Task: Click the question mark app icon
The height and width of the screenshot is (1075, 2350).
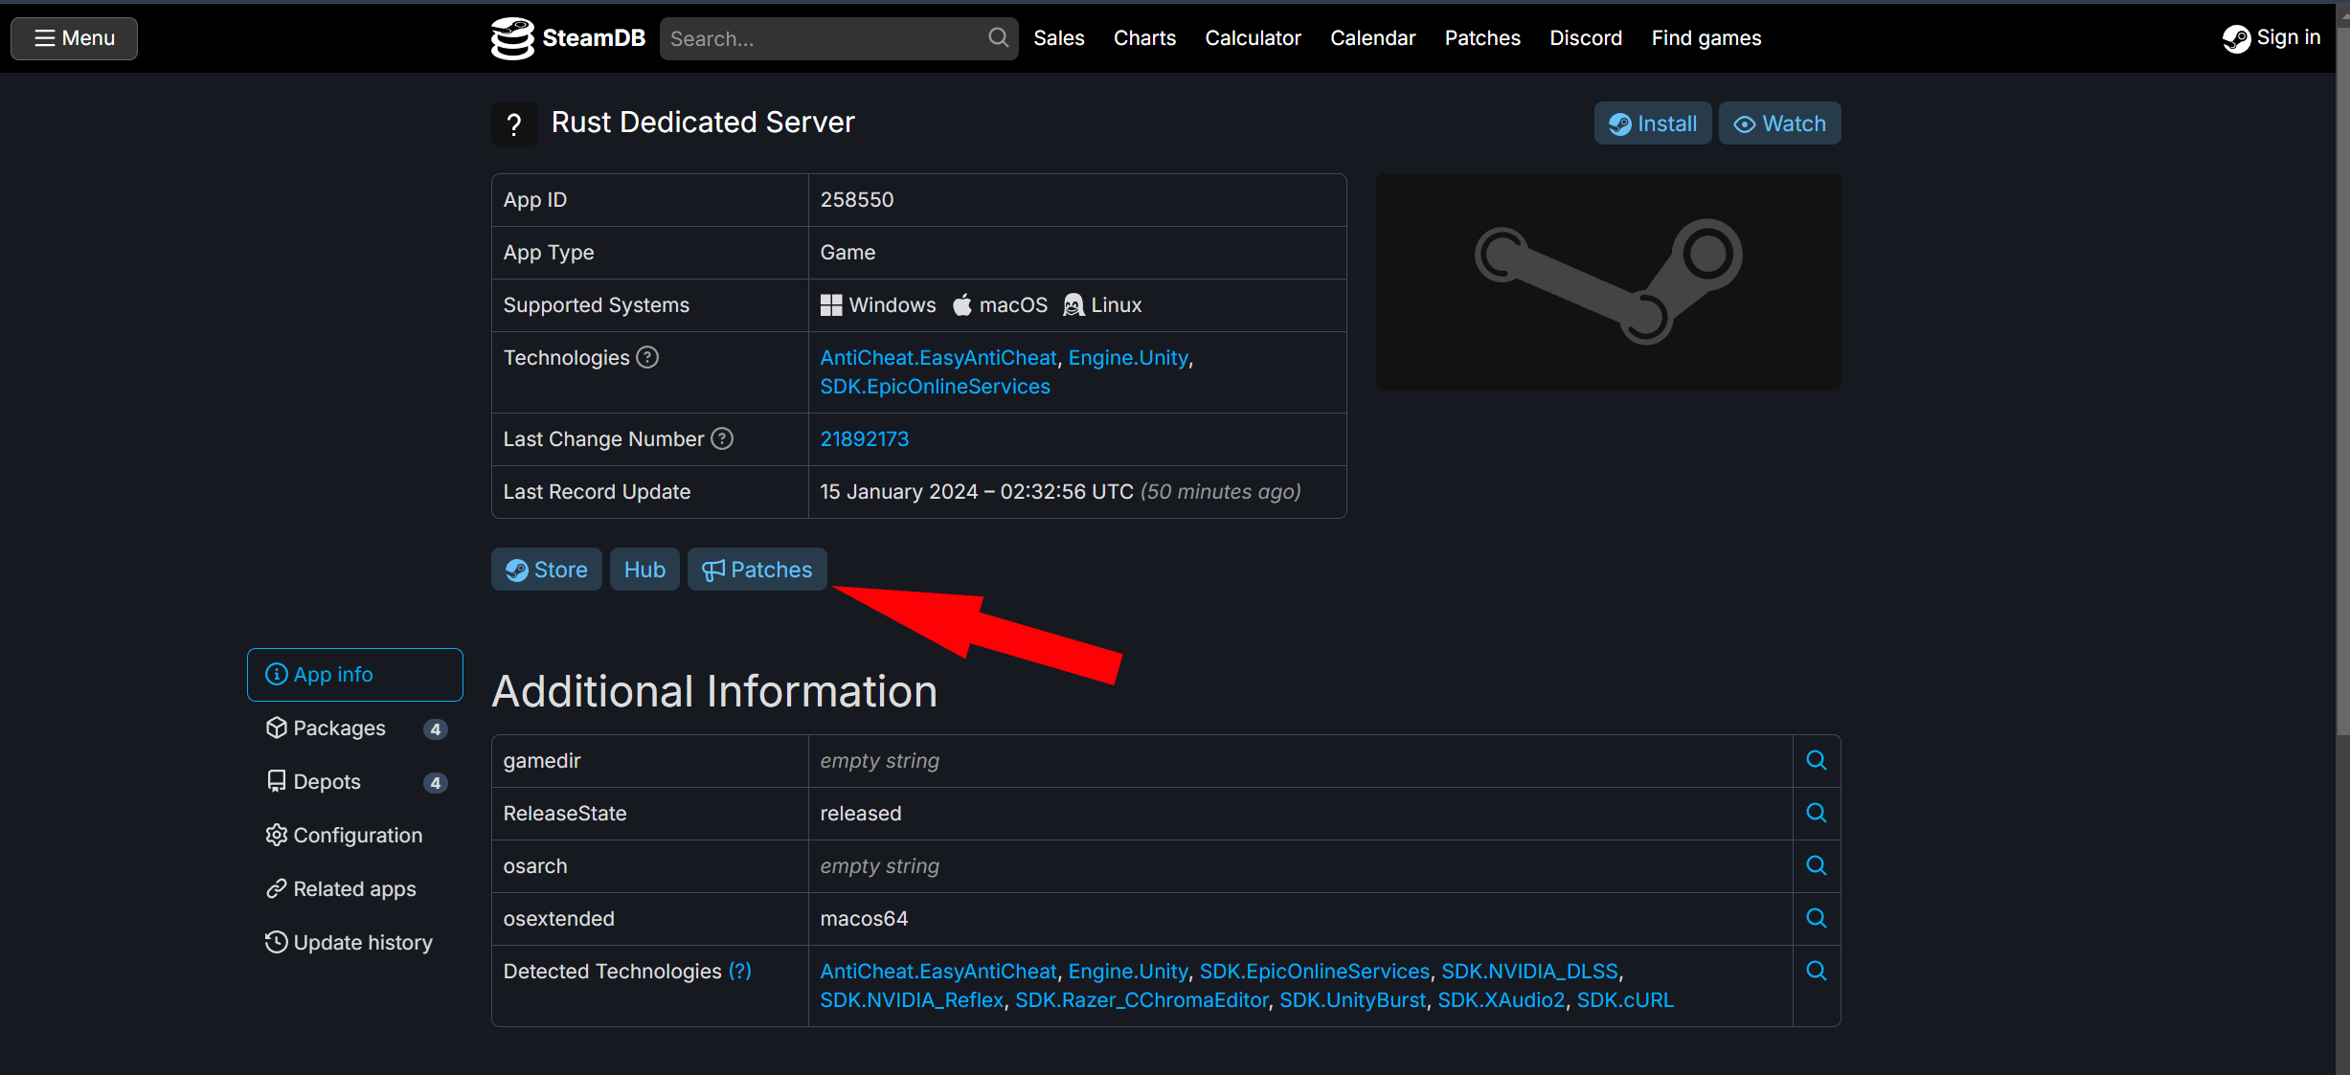Action: click(x=514, y=124)
